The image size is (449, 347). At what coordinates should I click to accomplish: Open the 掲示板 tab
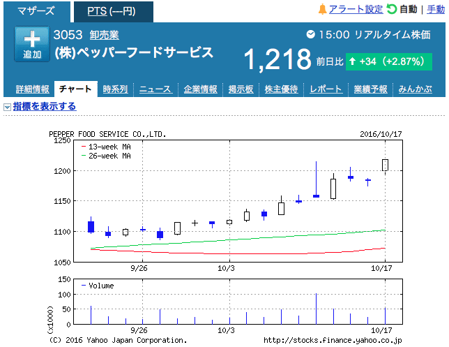[241, 89]
